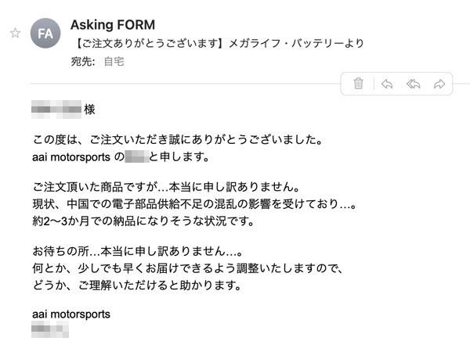Reply to the sender with the single-arrow icon

(x=387, y=84)
